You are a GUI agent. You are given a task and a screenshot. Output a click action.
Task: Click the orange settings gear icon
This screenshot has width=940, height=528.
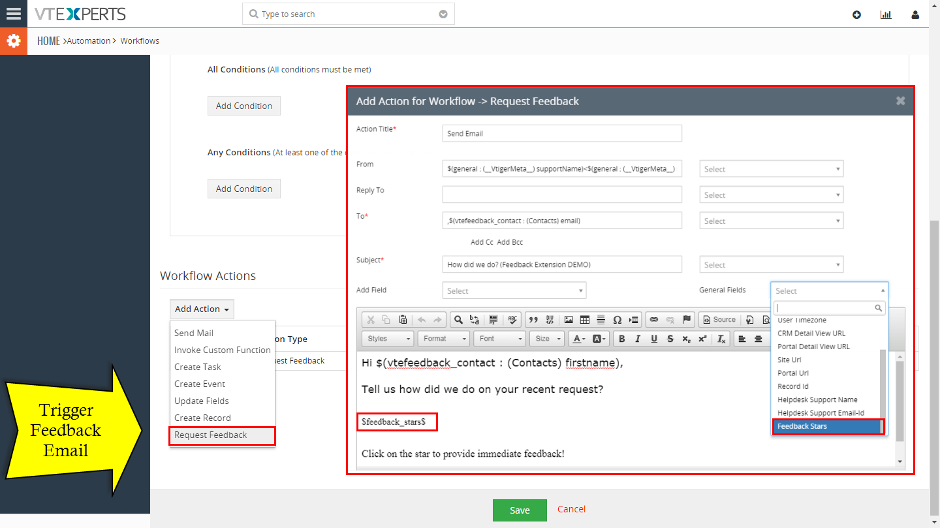coord(13,41)
